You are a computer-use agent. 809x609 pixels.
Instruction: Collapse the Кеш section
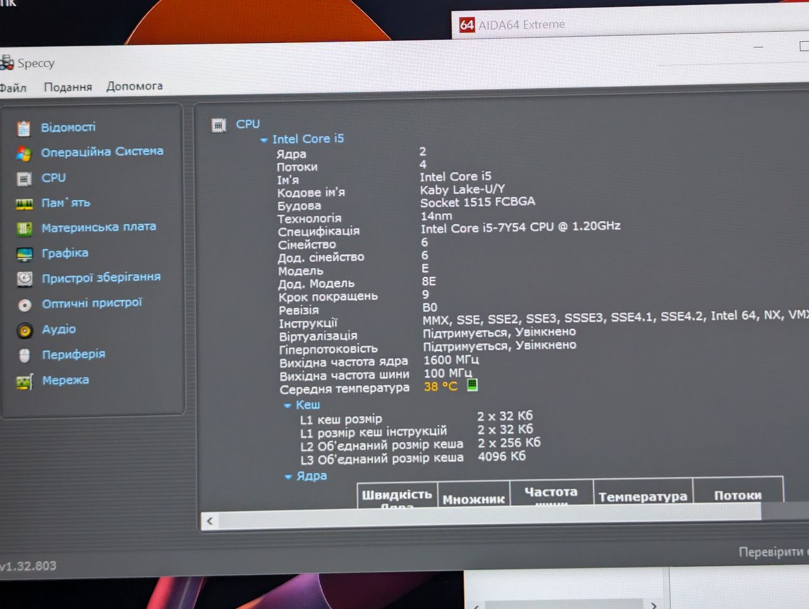pos(288,405)
